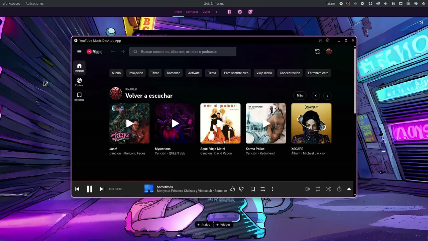Open app settings gear in title bar
428x241 pixels.
point(328,41)
